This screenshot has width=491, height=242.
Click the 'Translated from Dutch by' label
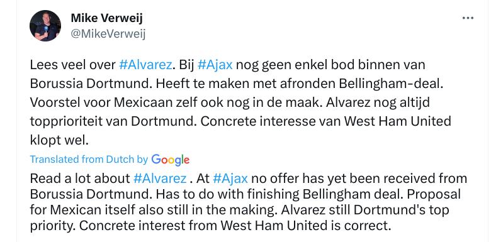(89, 160)
